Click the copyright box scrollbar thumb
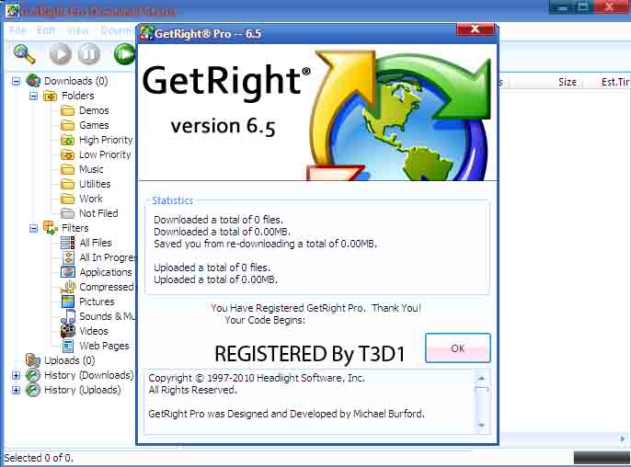The image size is (631, 467). pyautogui.click(x=481, y=390)
